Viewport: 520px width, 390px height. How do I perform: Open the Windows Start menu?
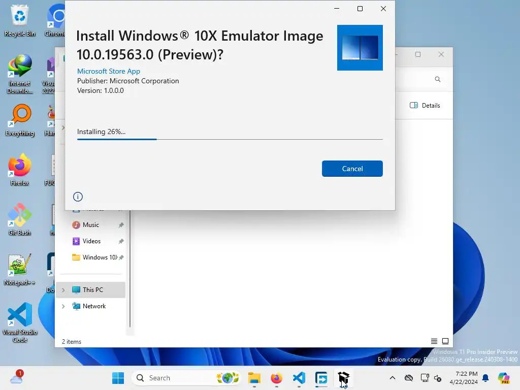118,378
